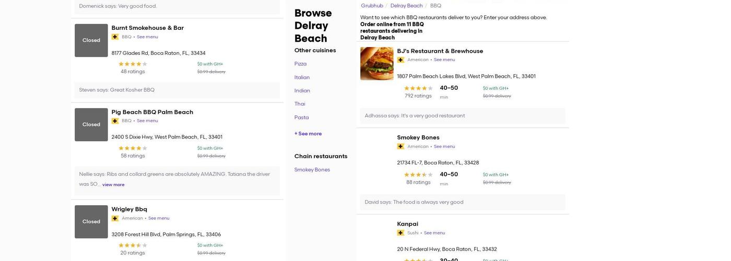Viewport: 731px width, 261px height.
Task: Click the GH+ badge under Kanpai
Action: pyautogui.click(x=400, y=233)
